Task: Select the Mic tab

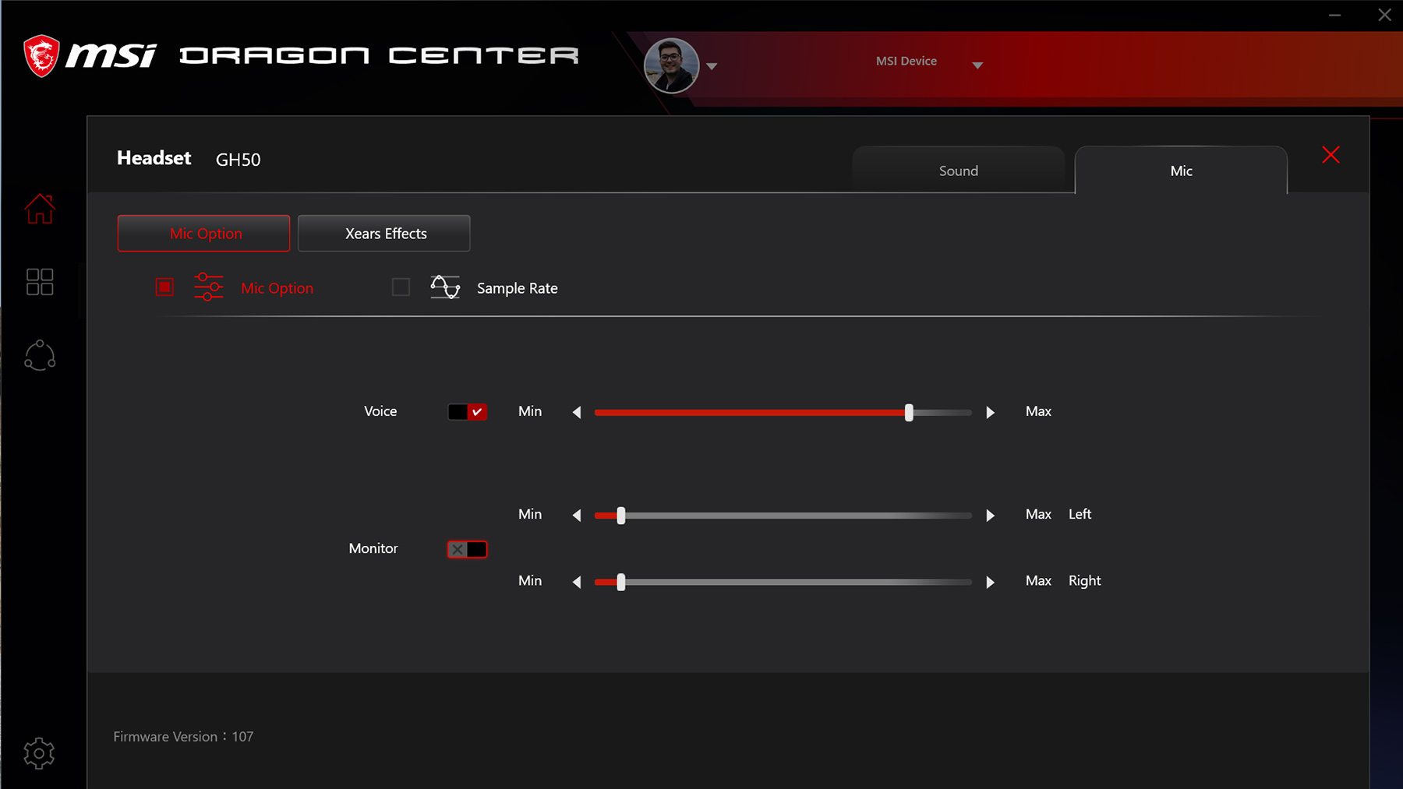Action: pos(1181,170)
